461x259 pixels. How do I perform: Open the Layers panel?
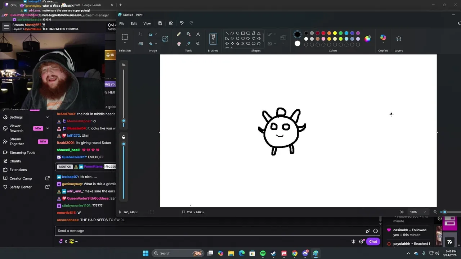(x=399, y=39)
